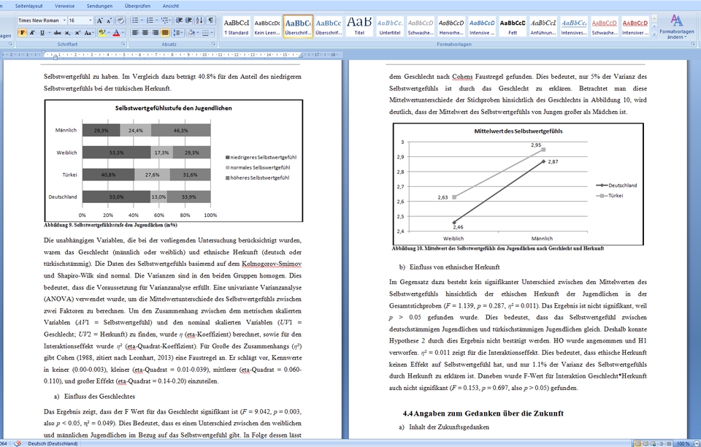Apply yellow text highlight color

[x=102, y=33]
